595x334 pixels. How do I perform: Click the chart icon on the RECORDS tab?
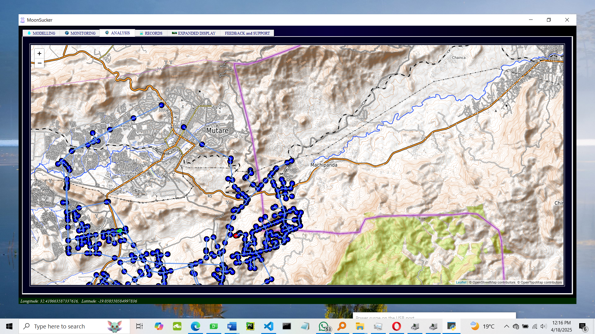(141, 33)
